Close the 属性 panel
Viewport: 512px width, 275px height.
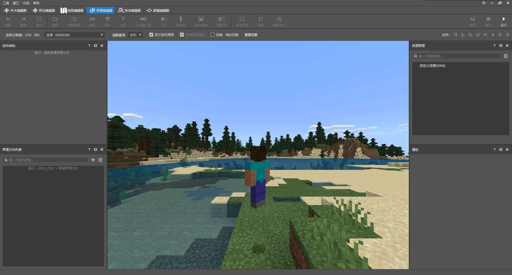click(507, 149)
